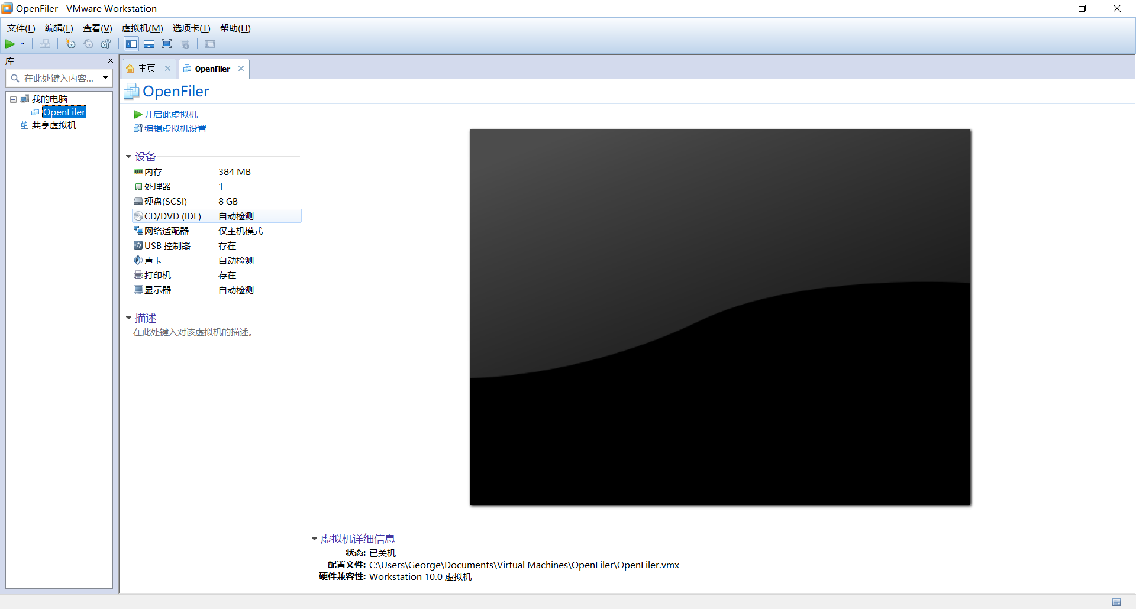Click the USB controller icon

138,245
